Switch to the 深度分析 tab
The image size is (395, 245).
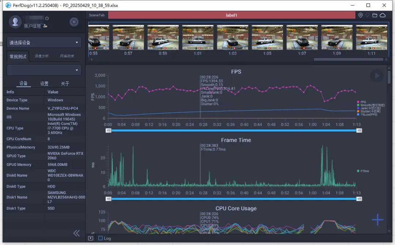coord(42,56)
